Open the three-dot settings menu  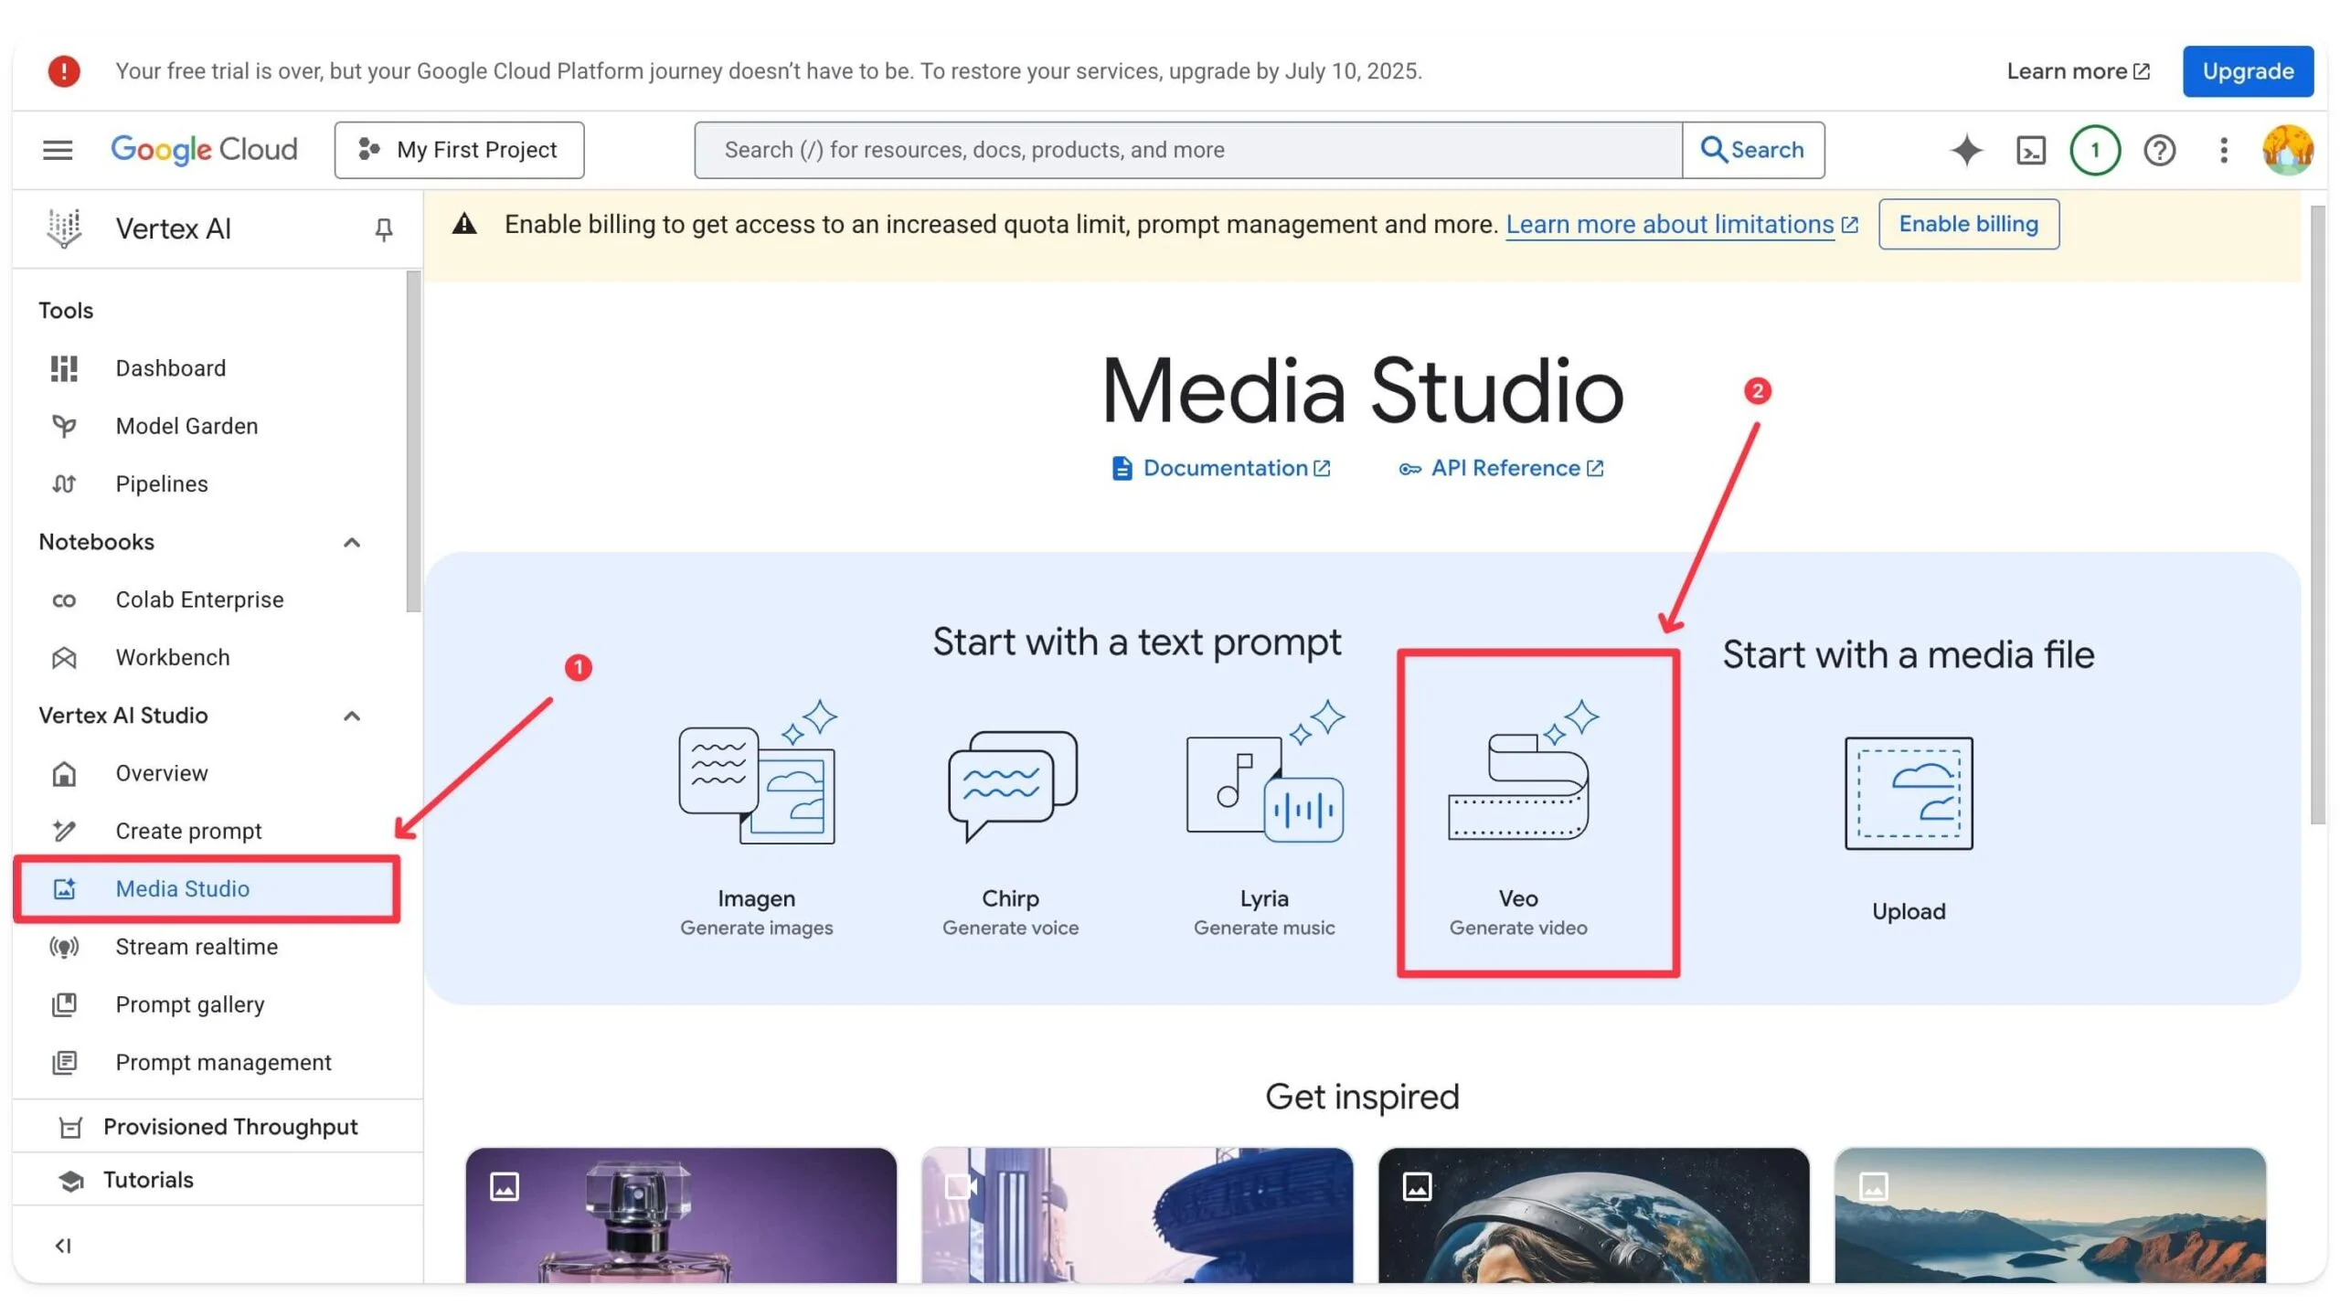[x=2223, y=150]
